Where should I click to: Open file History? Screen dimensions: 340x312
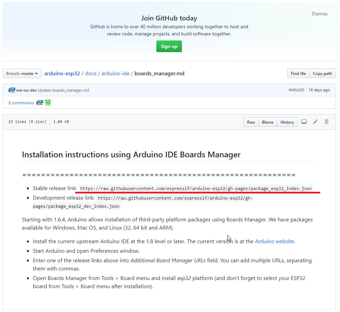pos(287,122)
